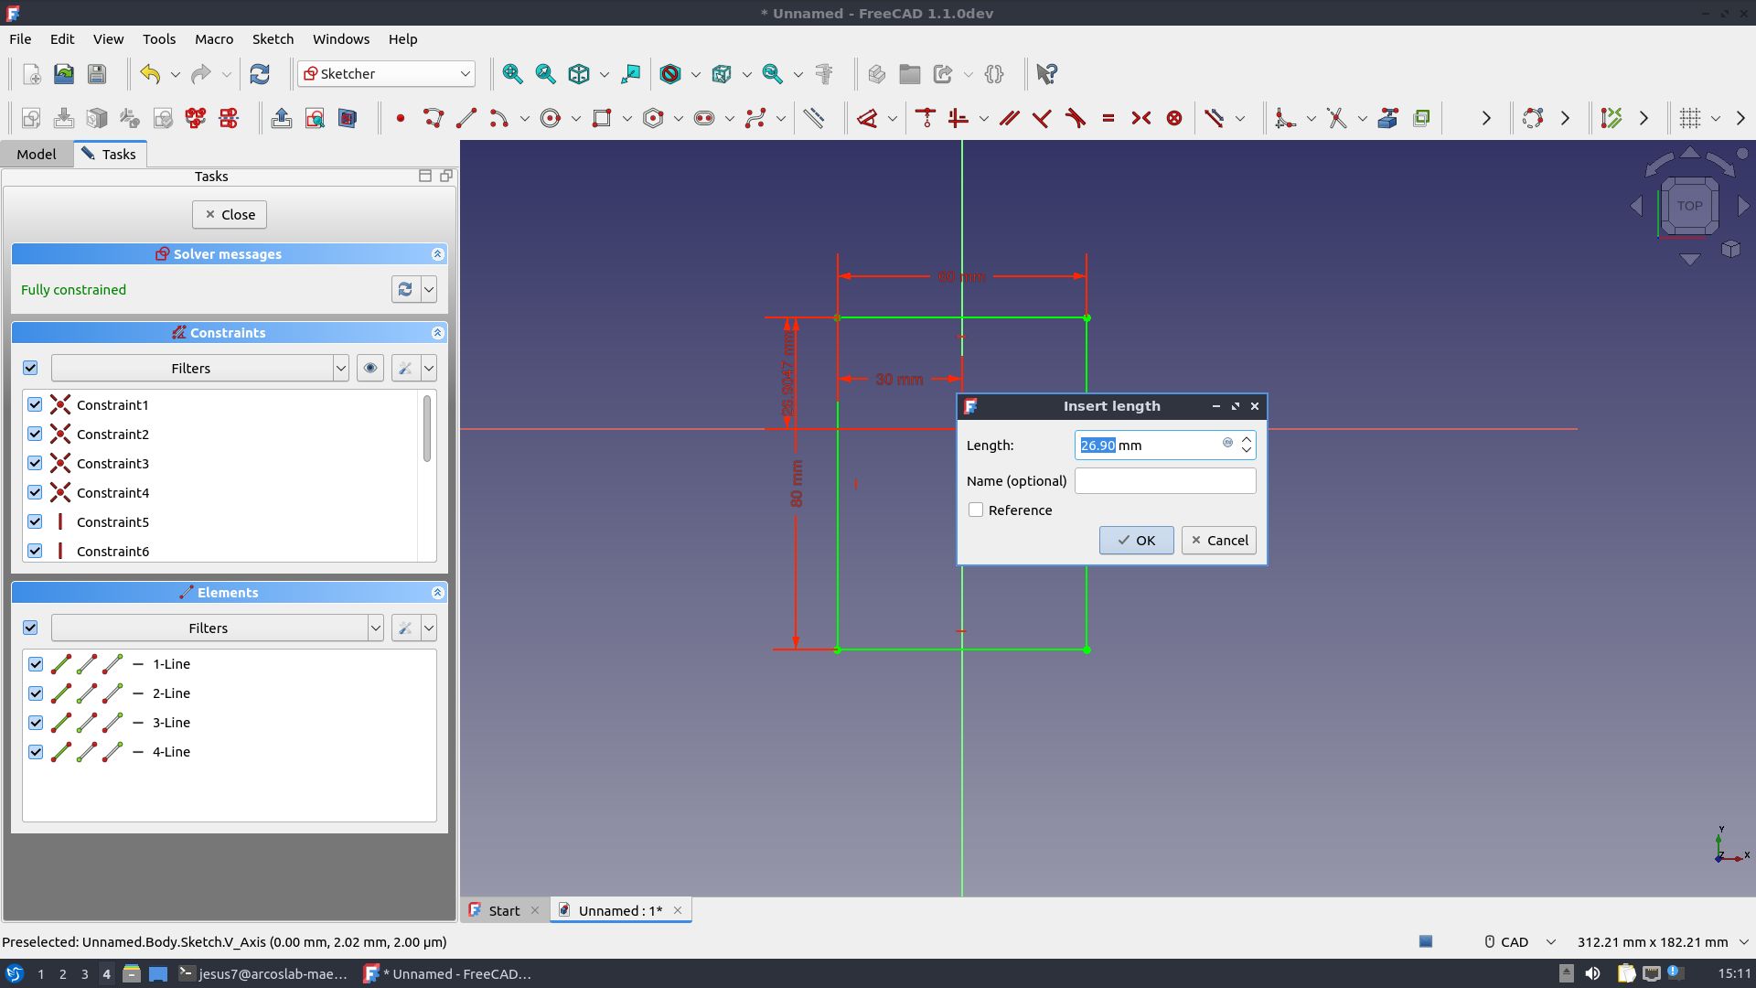
Task: Uncheck Constraint1 checkbox
Action: coord(35,404)
